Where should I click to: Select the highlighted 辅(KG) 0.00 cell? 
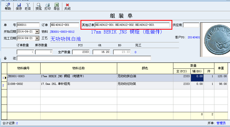[197, 78]
